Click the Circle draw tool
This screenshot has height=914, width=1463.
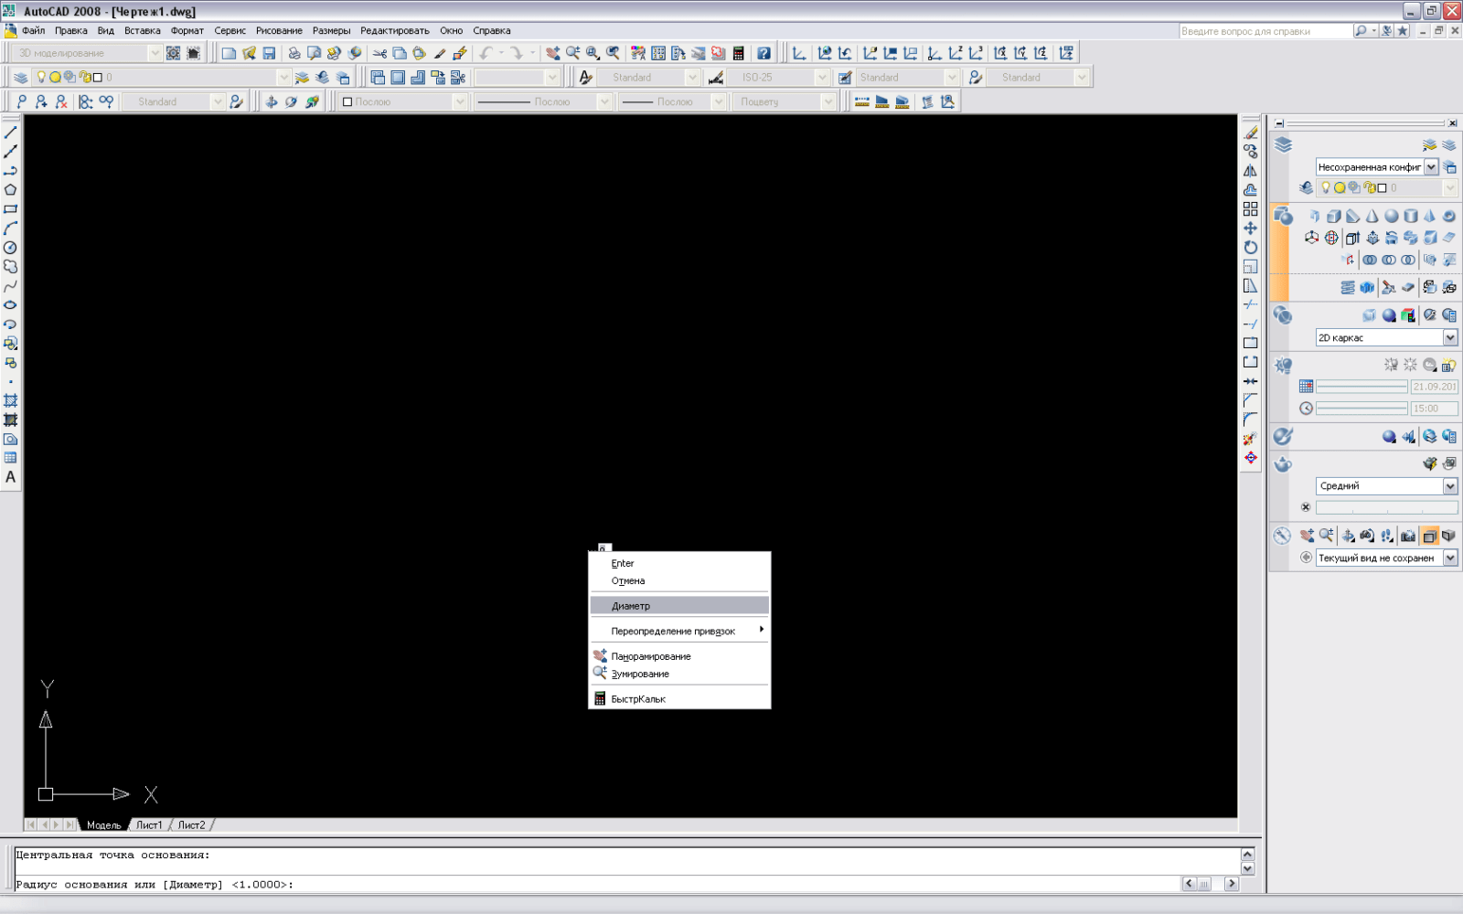coord(10,248)
